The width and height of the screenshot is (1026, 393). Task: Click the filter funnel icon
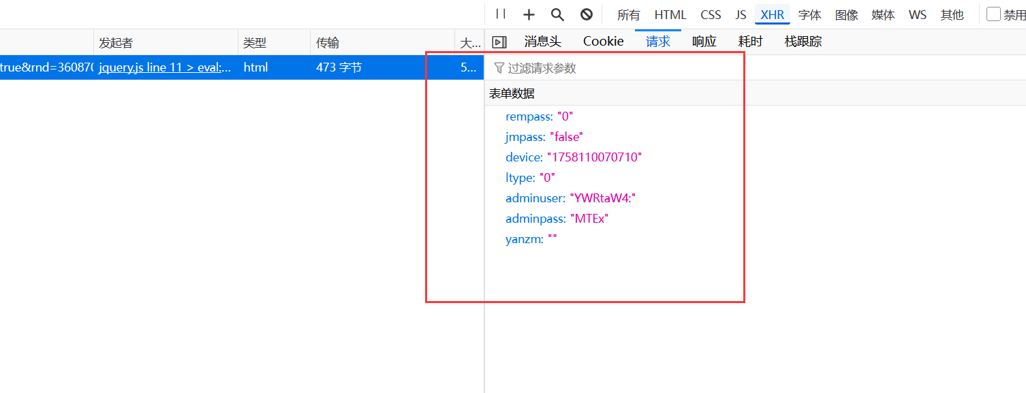pyautogui.click(x=499, y=68)
